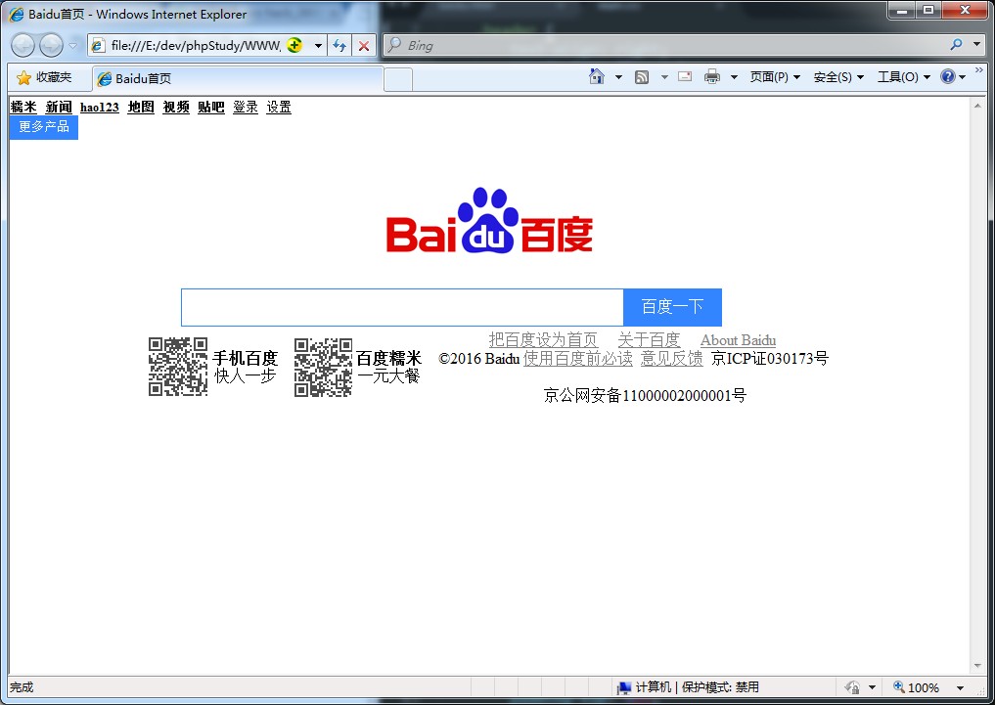Click the privacy report icon in status bar
995x705 pixels.
coord(852,687)
